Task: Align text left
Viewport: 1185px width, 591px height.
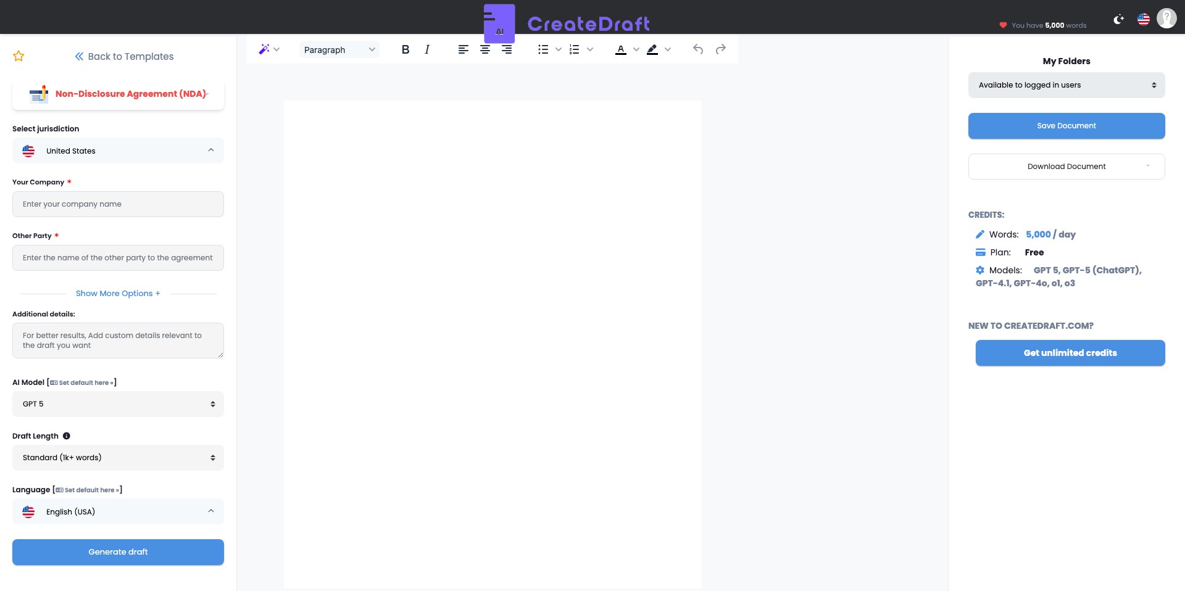Action: [464, 49]
